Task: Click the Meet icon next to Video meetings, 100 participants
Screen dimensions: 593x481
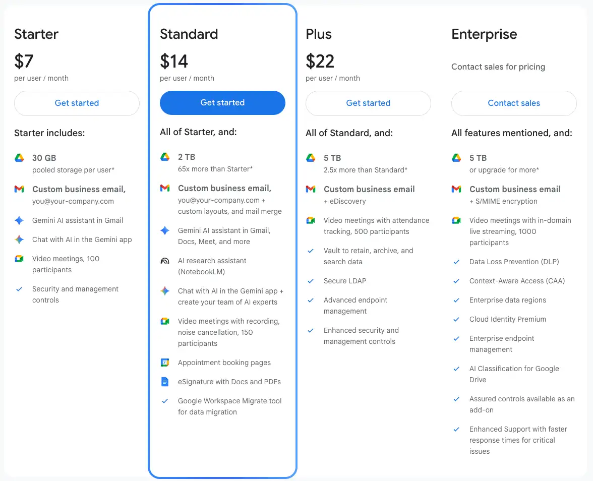Action: pyautogui.click(x=19, y=259)
